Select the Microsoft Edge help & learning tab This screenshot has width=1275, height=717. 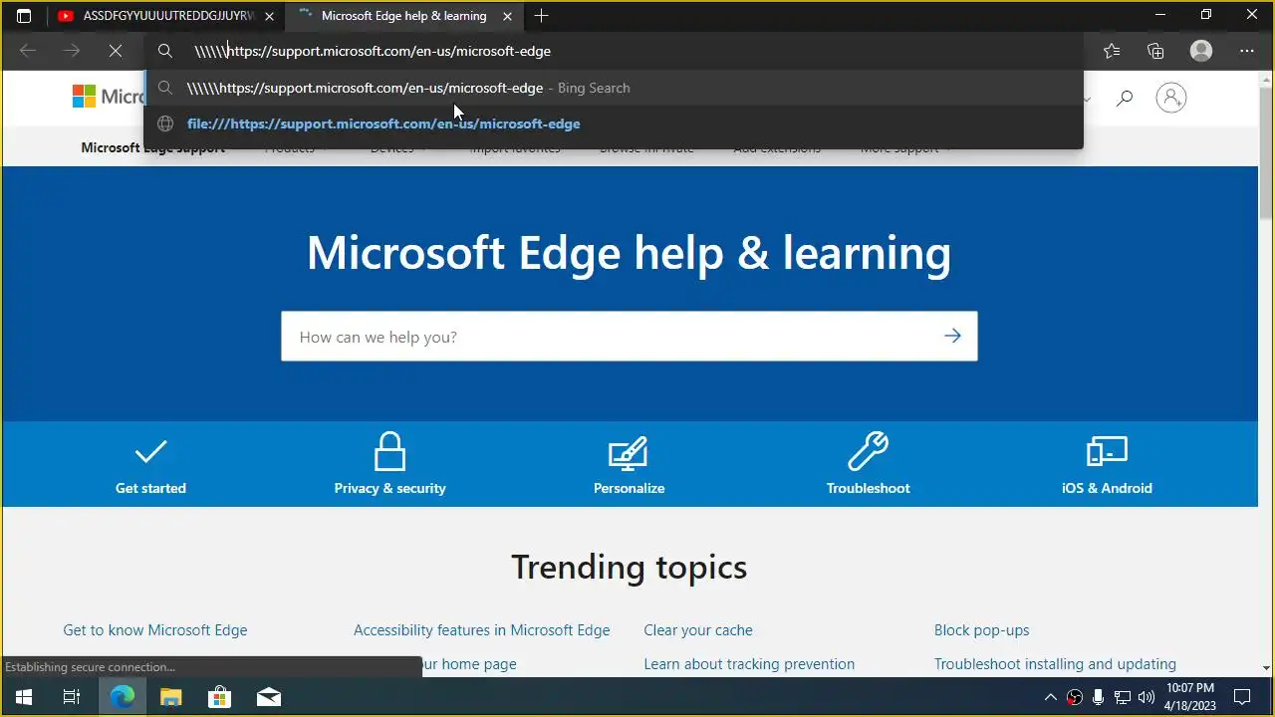[405, 16]
